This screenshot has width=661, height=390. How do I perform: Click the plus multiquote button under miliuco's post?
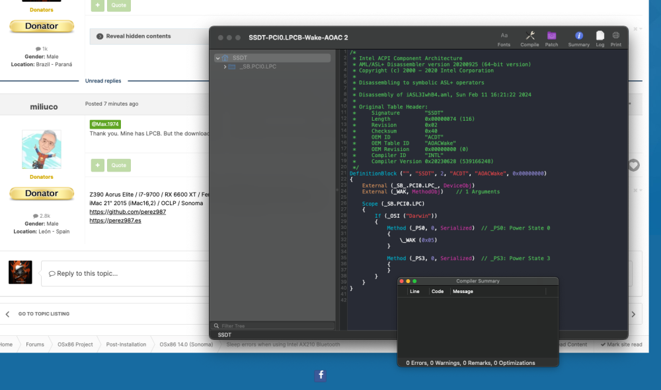tap(97, 166)
